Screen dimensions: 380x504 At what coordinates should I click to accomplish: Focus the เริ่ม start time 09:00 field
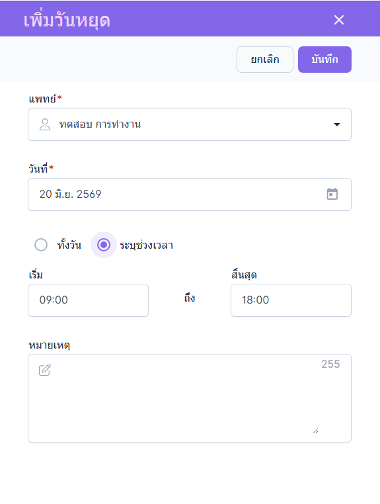pyautogui.click(x=88, y=300)
